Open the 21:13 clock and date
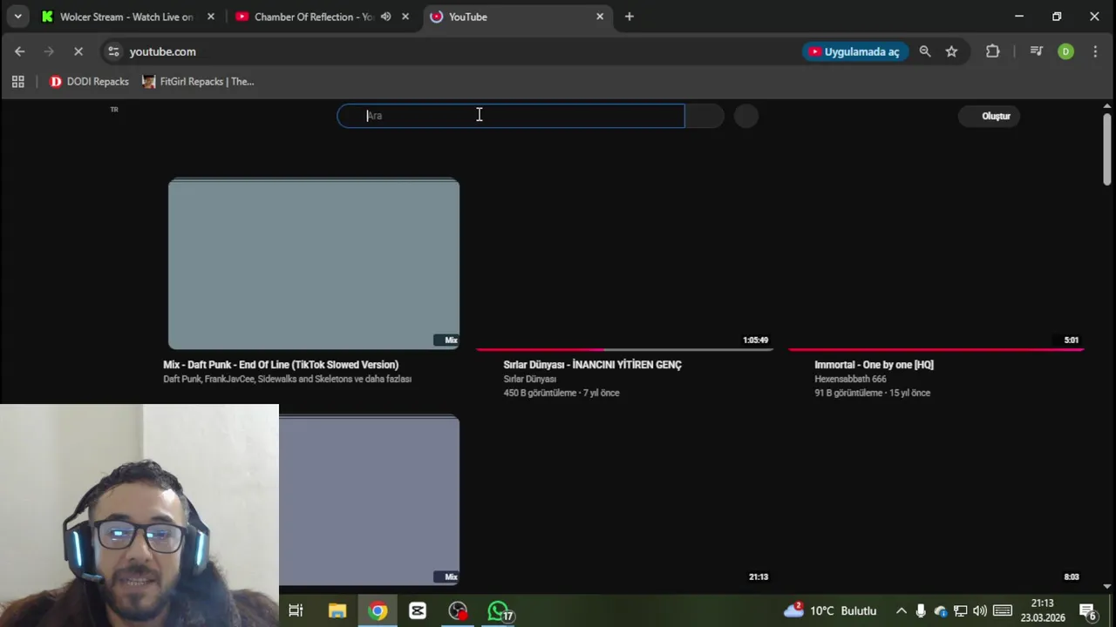Image resolution: width=1116 pixels, height=627 pixels. tap(1043, 610)
